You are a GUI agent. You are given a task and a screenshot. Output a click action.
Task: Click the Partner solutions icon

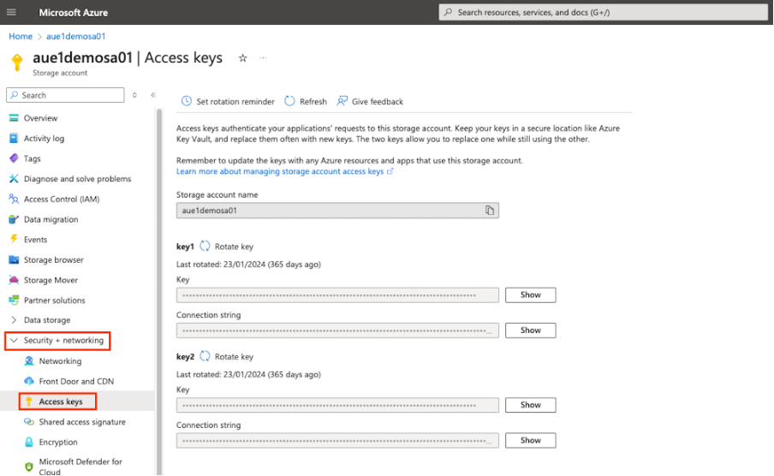coord(14,300)
